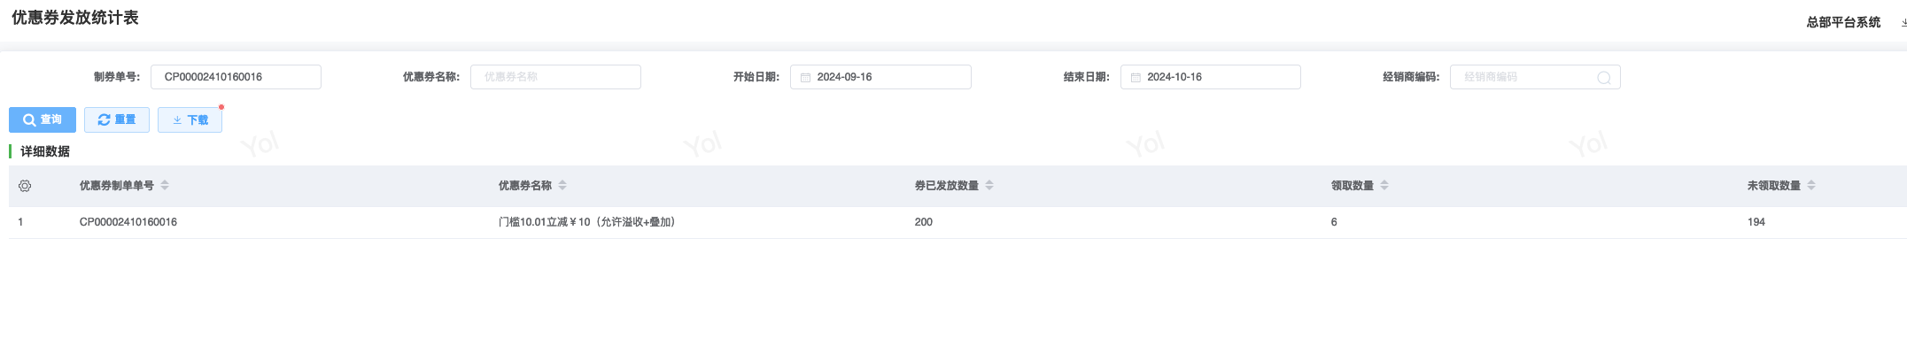
Task: Click coupon name 门槛10.01立减¥10 cell
Action: tap(586, 222)
